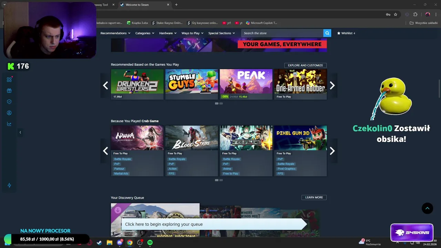The width and height of the screenshot is (441, 248).
Task: Open File Explorer from the taskbar
Action: click(x=109, y=242)
